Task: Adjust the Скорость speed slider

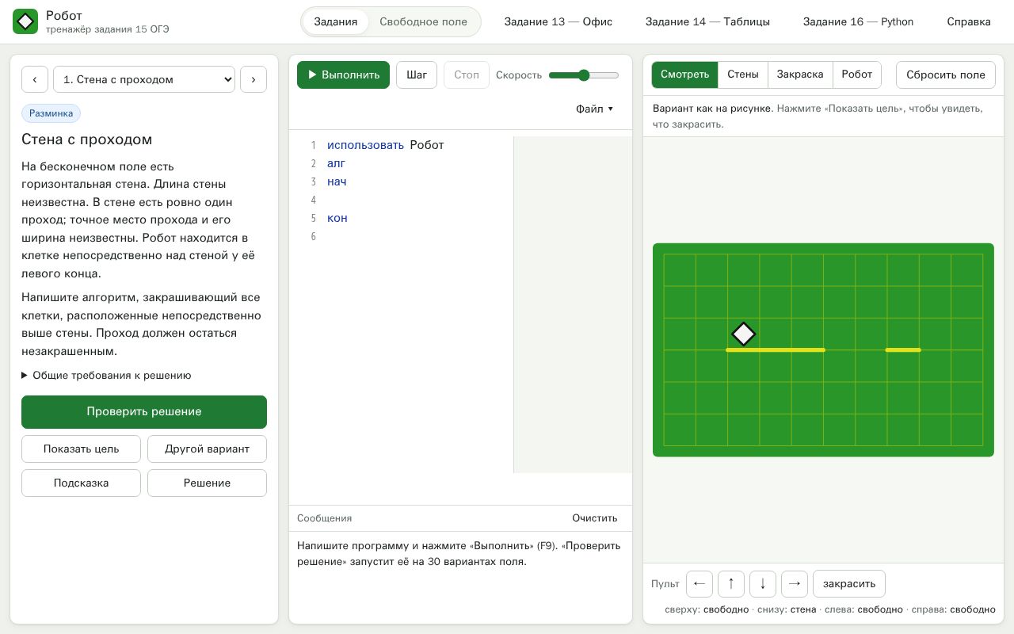Action: click(x=584, y=75)
